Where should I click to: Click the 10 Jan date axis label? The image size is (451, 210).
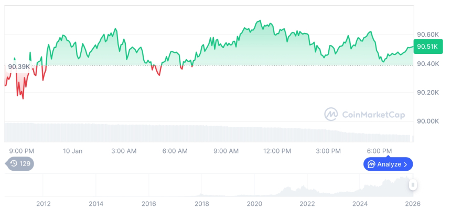tap(73, 151)
